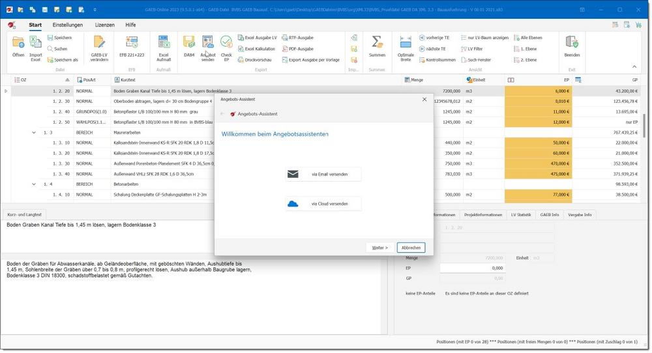Click the DA84 export icon

click(189, 46)
